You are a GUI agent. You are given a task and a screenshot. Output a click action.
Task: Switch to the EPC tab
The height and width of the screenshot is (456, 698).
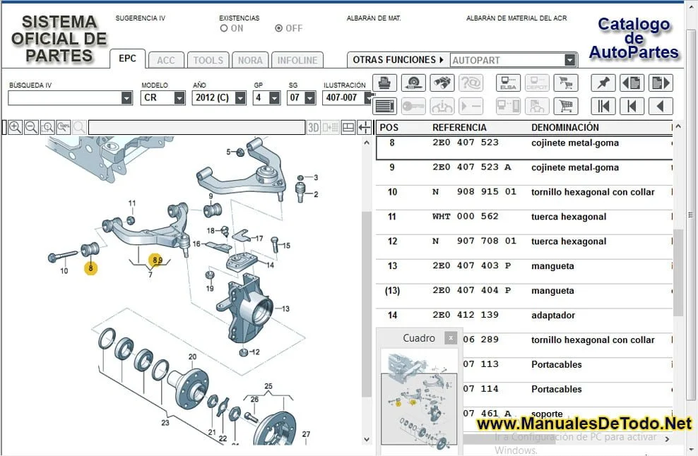pyautogui.click(x=127, y=59)
